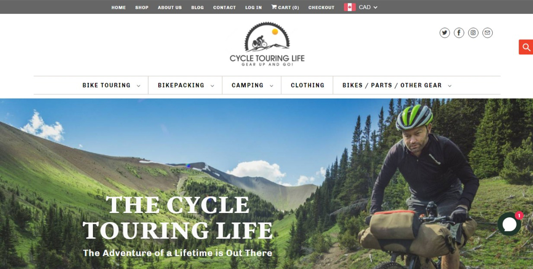The width and height of the screenshot is (533, 269).
Task: Click the Canadian flag icon
Action: point(350,7)
